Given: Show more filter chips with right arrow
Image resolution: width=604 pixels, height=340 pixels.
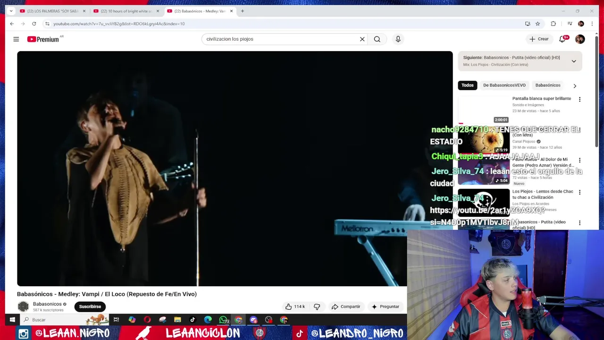Looking at the screenshot, I should pyautogui.click(x=575, y=85).
